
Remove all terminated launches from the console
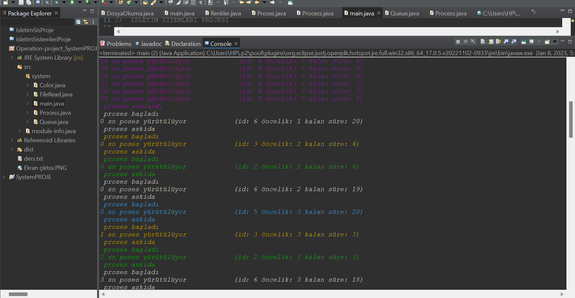[x=473, y=42]
